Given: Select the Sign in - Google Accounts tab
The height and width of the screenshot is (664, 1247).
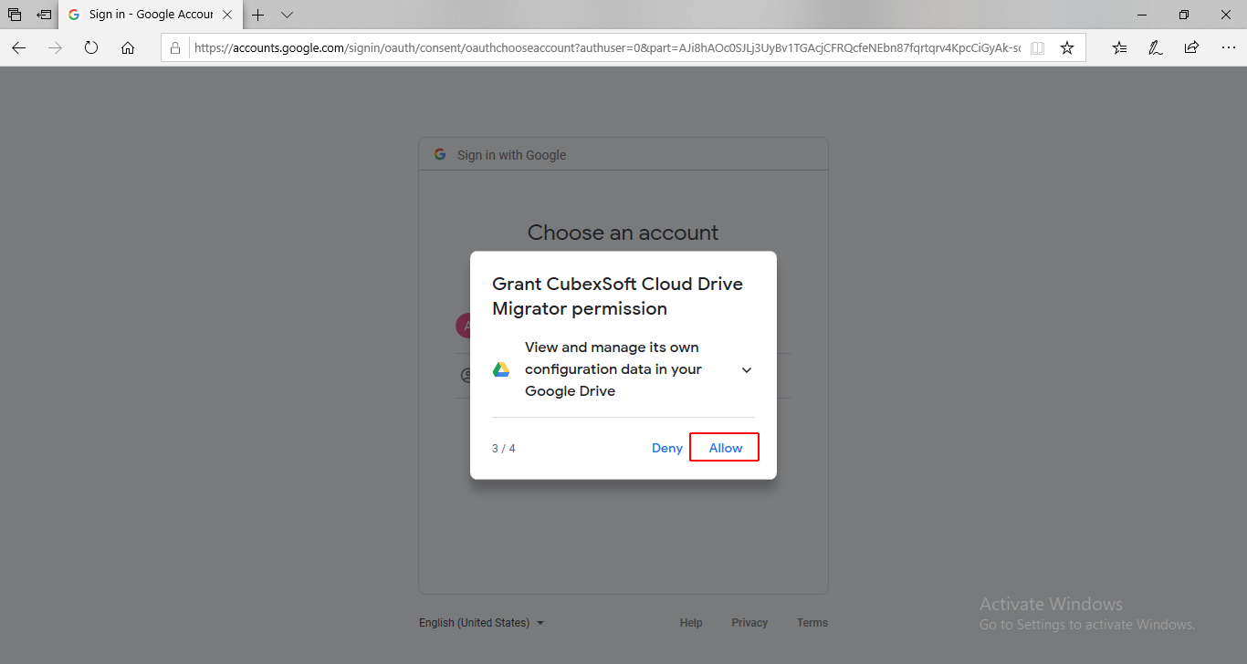Looking at the screenshot, I should [146, 15].
